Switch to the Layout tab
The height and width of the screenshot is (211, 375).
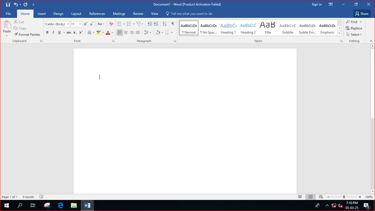(x=76, y=13)
